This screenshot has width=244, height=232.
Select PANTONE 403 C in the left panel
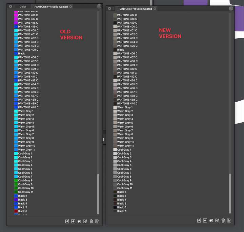28,42
